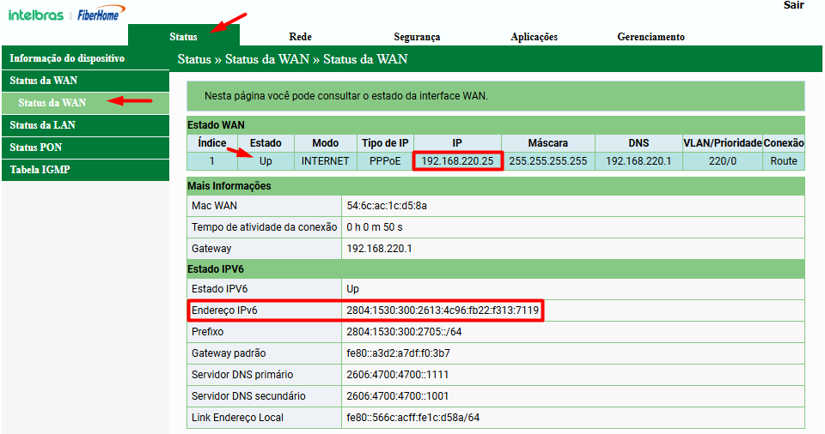The image size is (825, 434).
Task: Click the index 1 cell in WAN table
Action: tap(212, 160)
